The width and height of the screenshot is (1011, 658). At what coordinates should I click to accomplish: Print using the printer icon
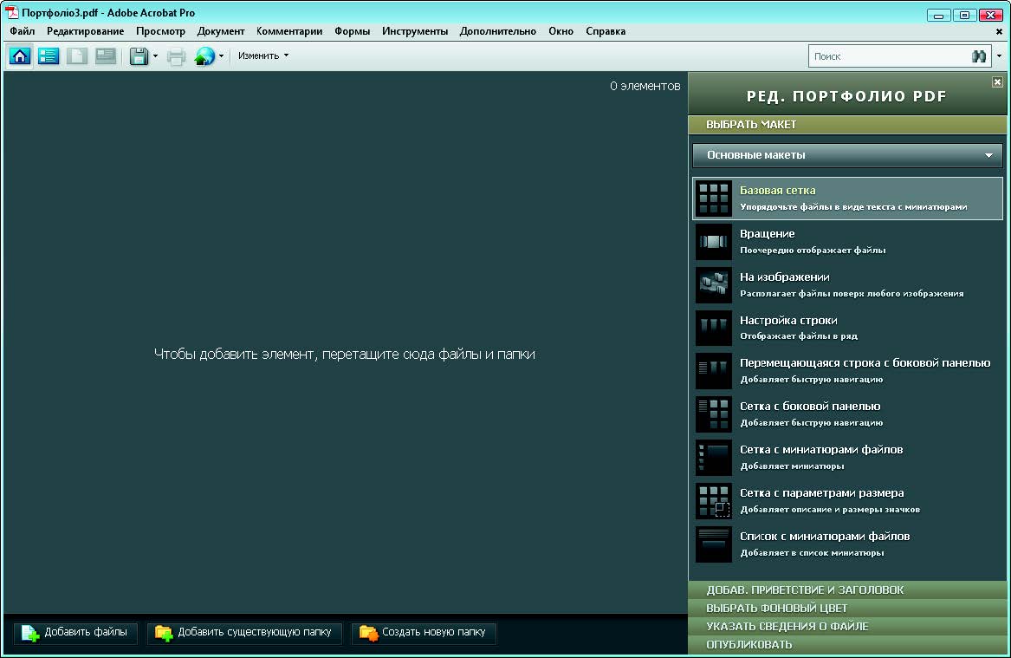pos(176,56)
